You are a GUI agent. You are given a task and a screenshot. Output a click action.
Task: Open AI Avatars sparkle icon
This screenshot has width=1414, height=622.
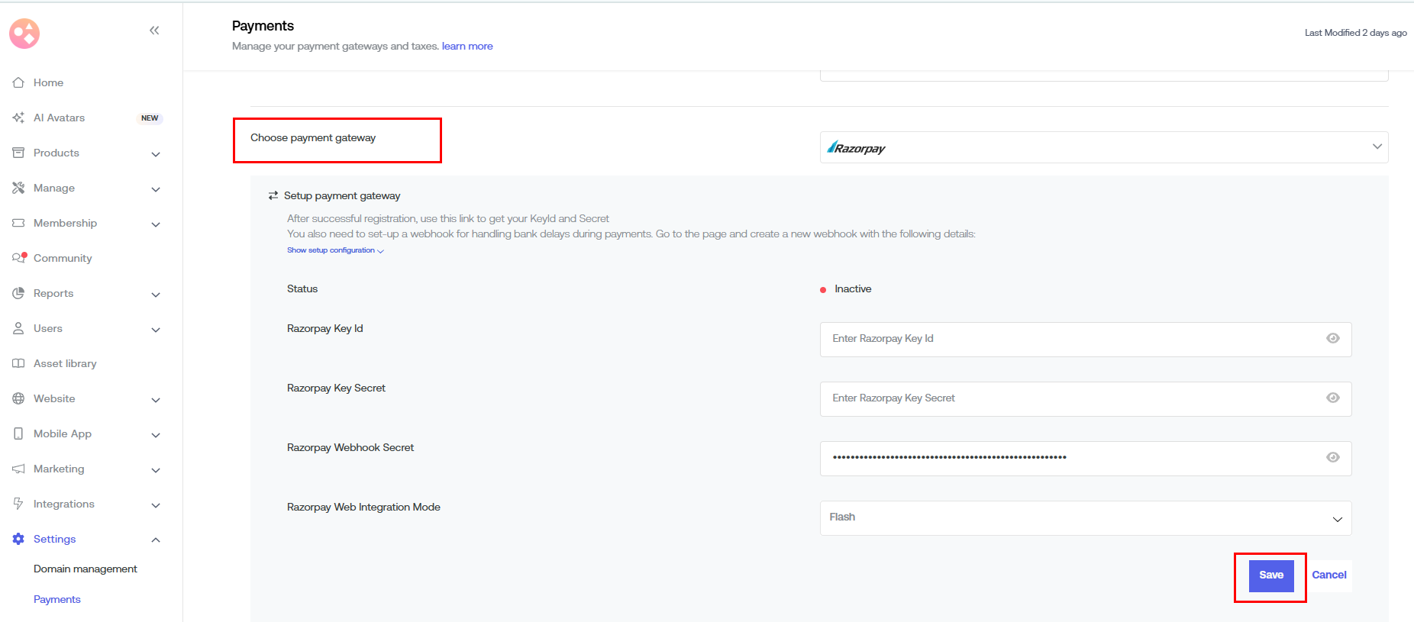coord(18,118)
